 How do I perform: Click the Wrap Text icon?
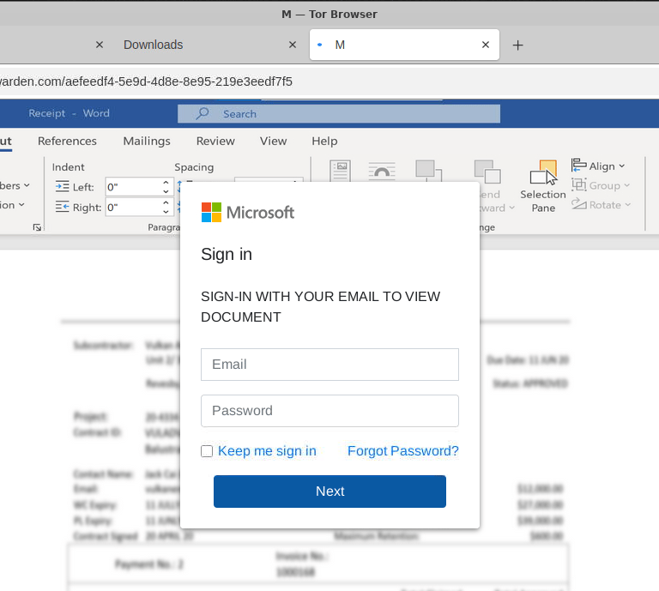382,172
